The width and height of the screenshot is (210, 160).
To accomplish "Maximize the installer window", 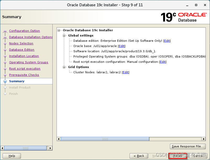I will click(x=196, y=5).
